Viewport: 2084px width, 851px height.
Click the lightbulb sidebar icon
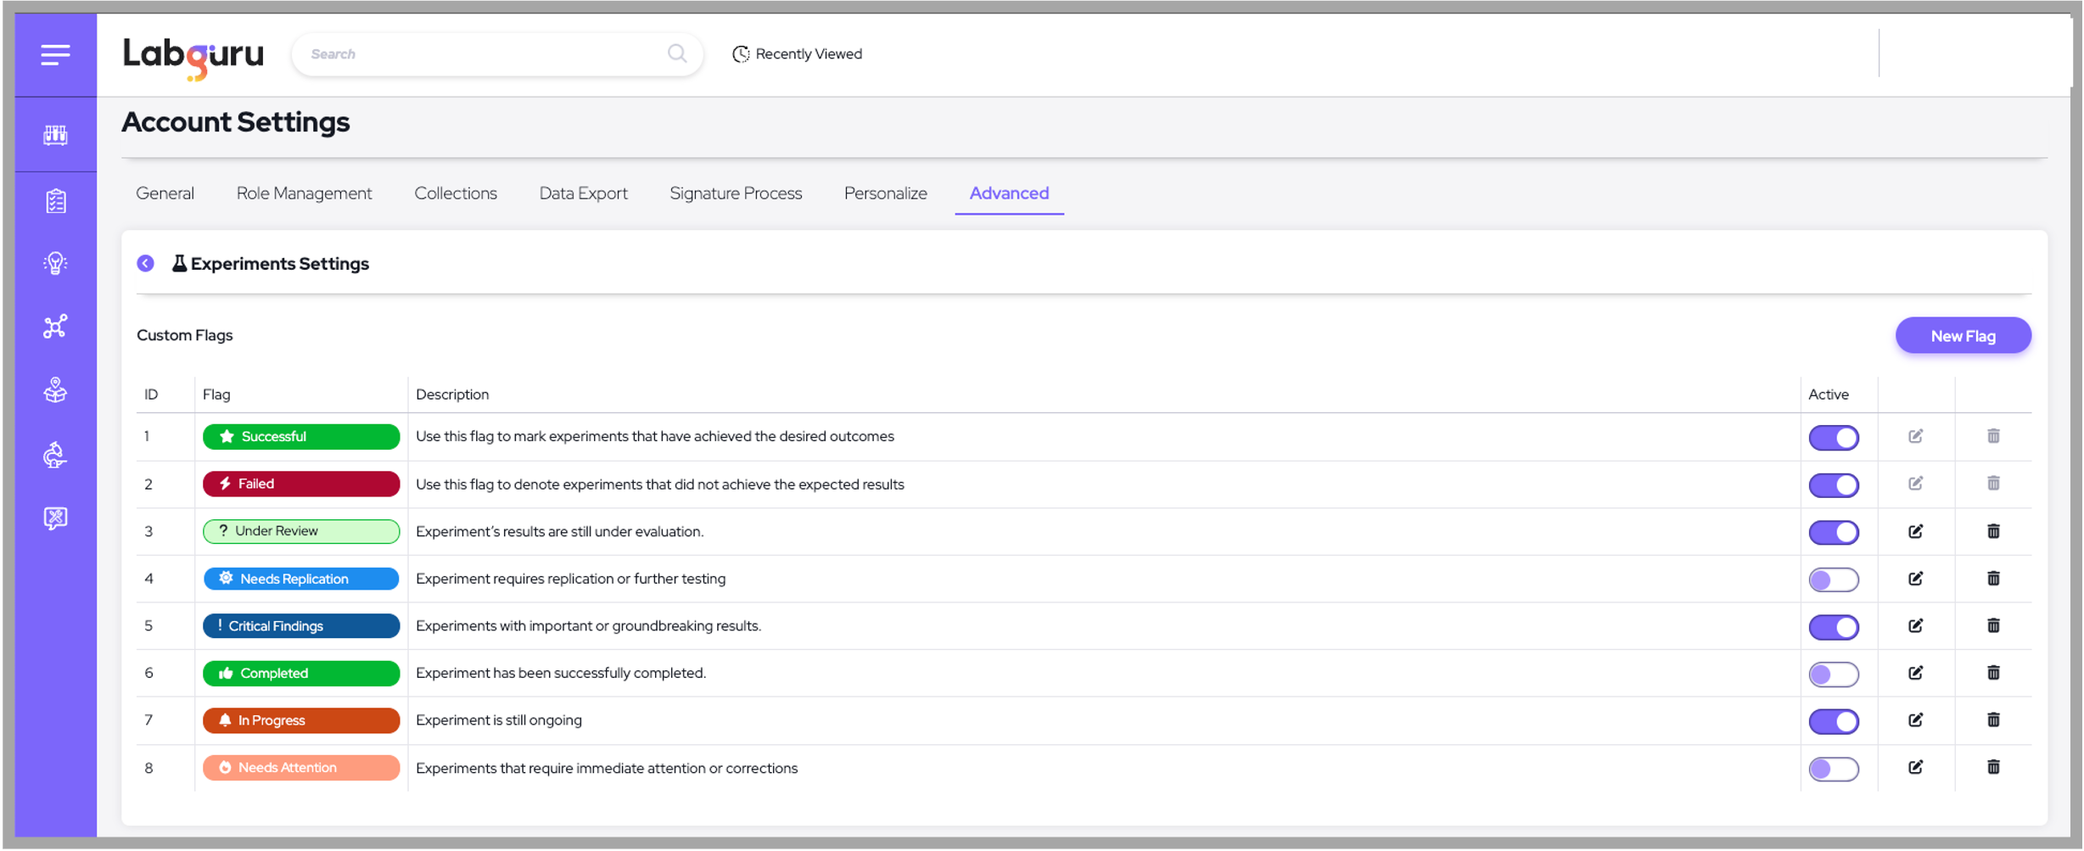coord(55,264)
